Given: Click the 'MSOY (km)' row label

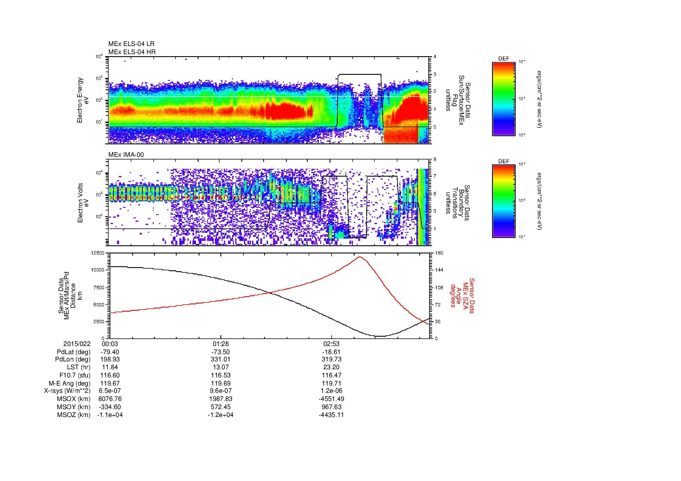Looking at the screenshot, I should click(74, 407).
